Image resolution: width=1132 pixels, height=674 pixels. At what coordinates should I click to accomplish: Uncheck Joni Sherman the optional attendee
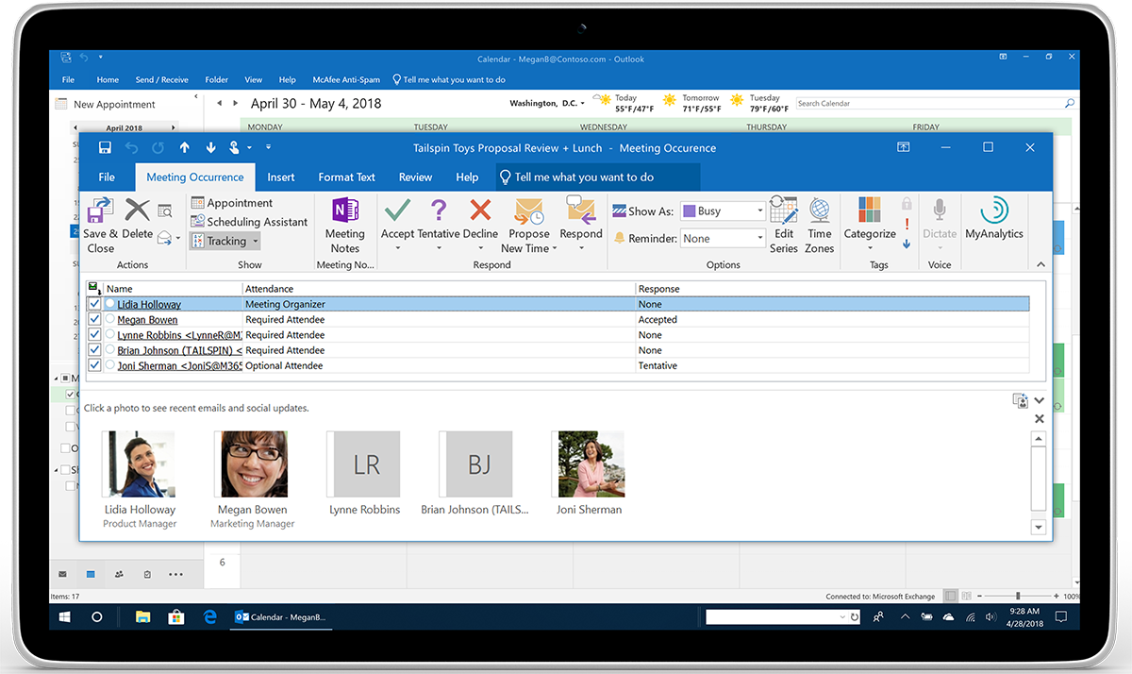(94, 365)
